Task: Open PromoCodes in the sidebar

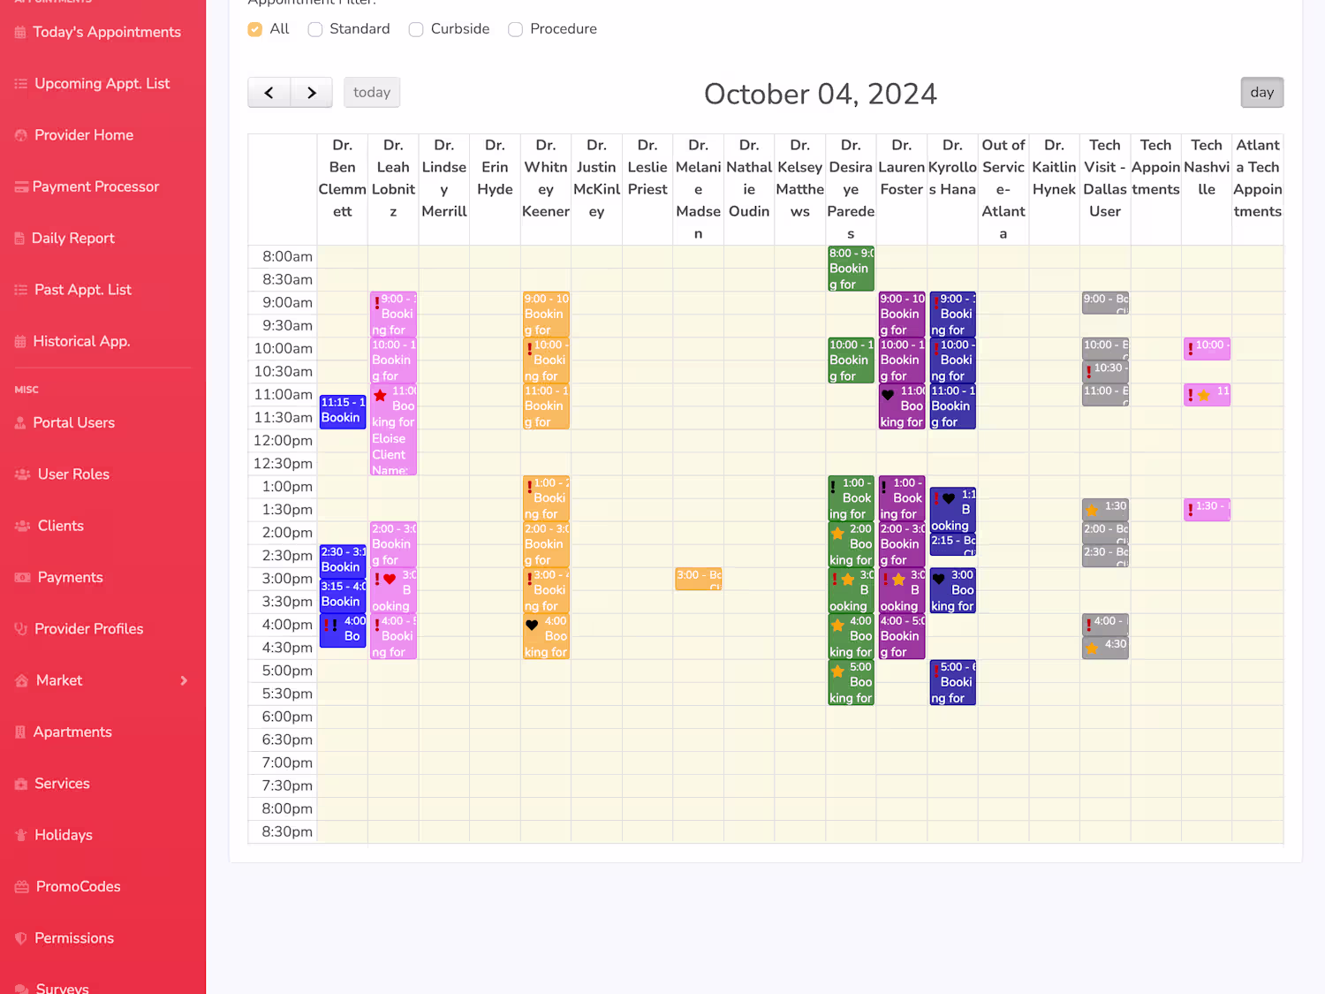Action: pos(78,886)
